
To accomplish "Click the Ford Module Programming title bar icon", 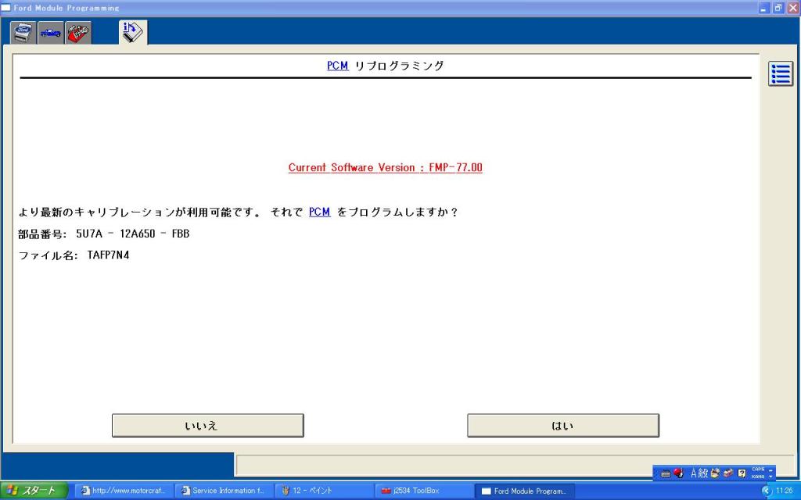I will tap(5, 8).
